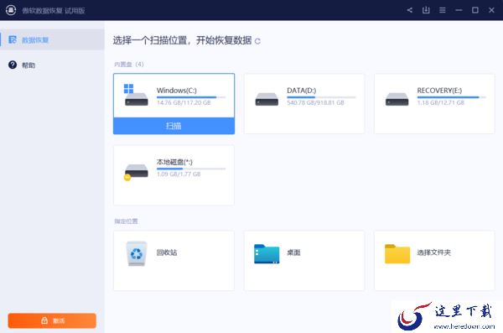Viewport: 503px width, 333px height.
Task: Click the DATA(D:) drive icon
Action: [267, 99]
